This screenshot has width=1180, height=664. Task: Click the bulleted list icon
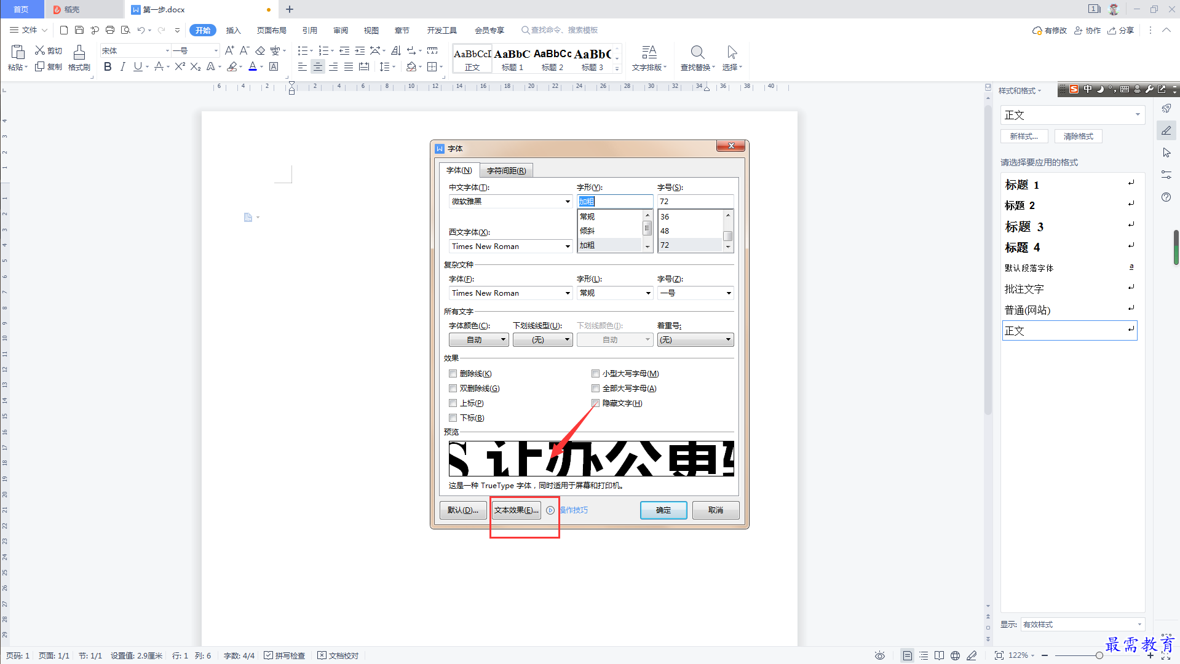303,50
